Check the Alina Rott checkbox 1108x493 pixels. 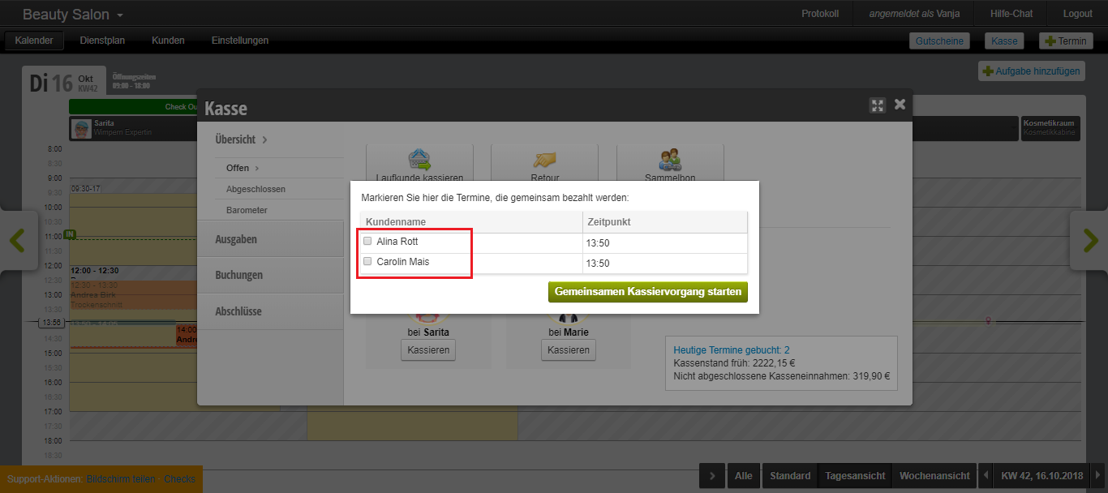point(367,241)
